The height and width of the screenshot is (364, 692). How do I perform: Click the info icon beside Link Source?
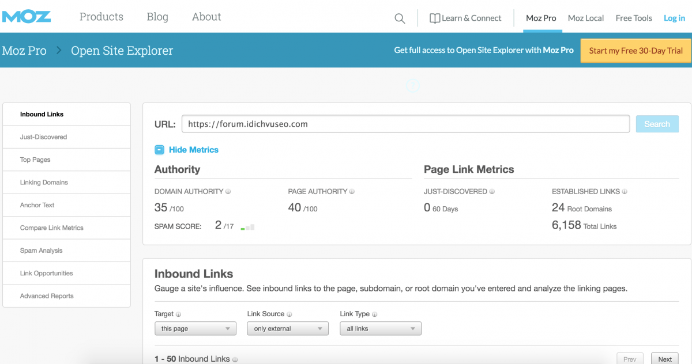[289, 314]
